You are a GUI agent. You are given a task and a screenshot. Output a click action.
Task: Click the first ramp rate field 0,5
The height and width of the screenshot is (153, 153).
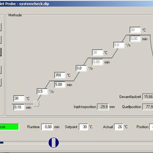(42, 91)
